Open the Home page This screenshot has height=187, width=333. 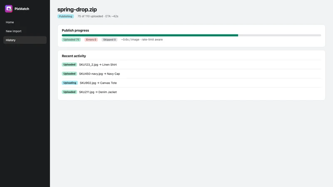click(x=25, y=22)
